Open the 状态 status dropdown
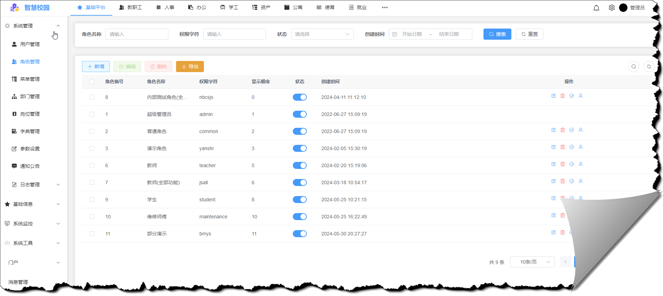 322,34
